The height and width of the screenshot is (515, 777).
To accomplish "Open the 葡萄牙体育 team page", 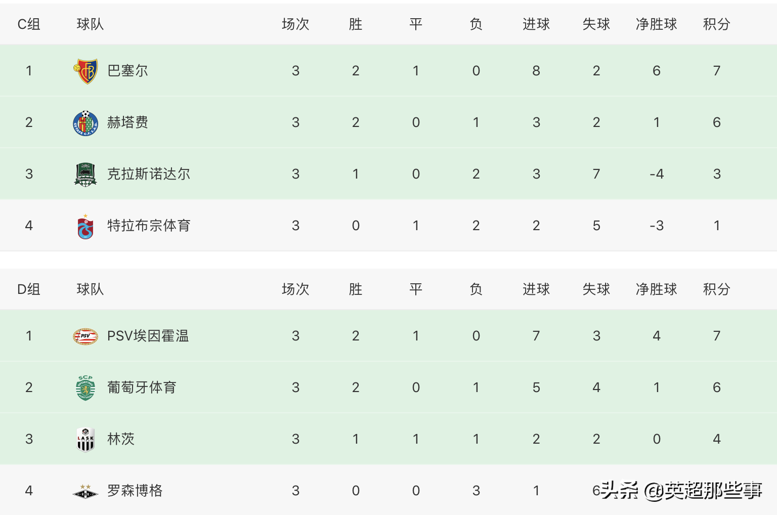I will point(142,388).
